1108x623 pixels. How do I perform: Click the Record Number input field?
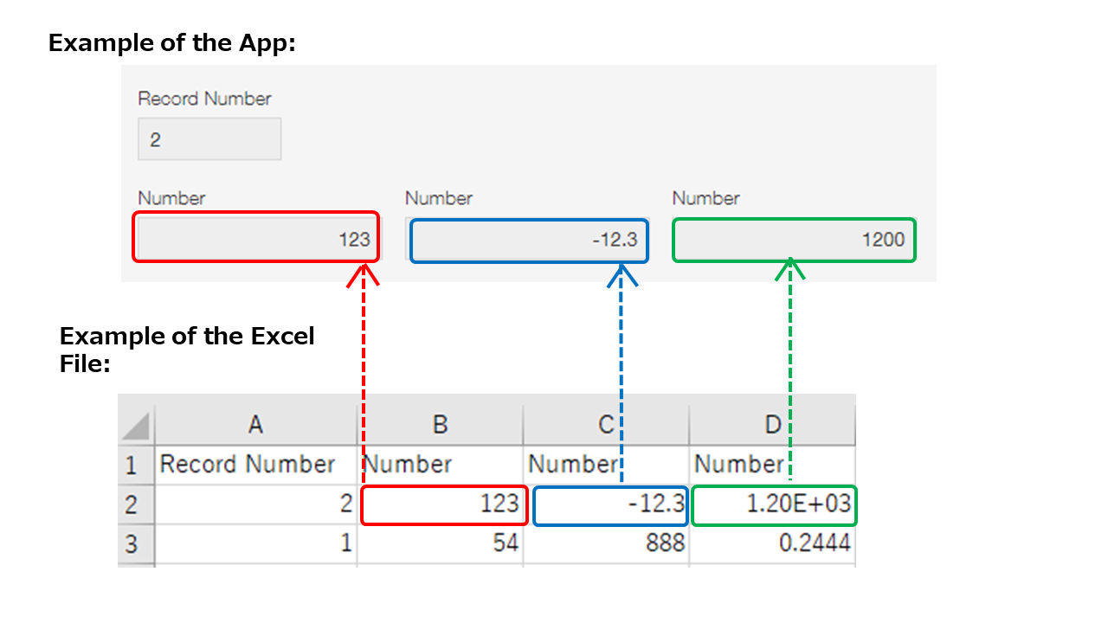coord(209,138)
